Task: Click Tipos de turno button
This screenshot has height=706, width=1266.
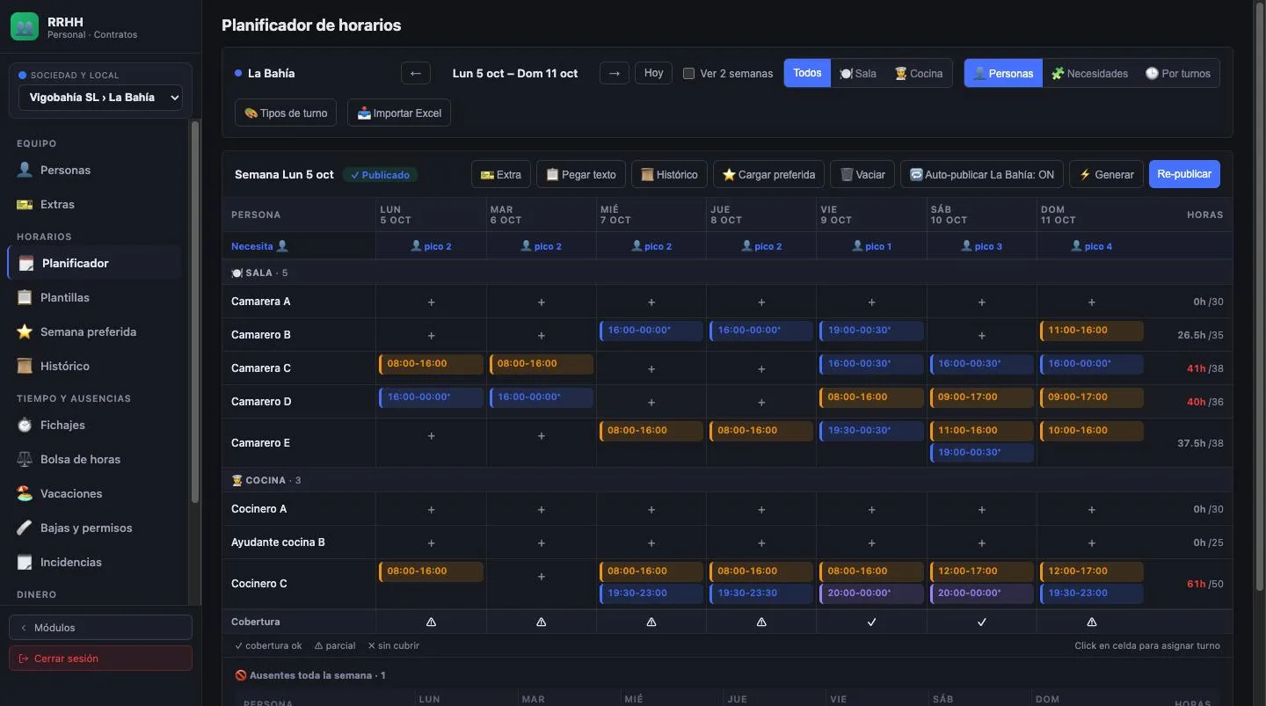Action: [x=286, y=113]
